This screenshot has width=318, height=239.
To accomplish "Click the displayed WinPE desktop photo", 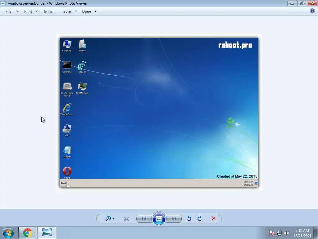I will tap(159, 113).
